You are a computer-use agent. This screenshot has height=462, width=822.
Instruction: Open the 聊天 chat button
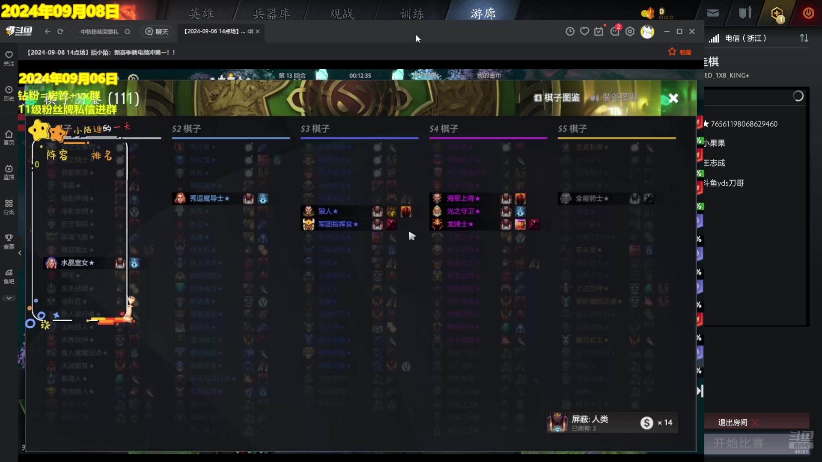tap(157, 32)
